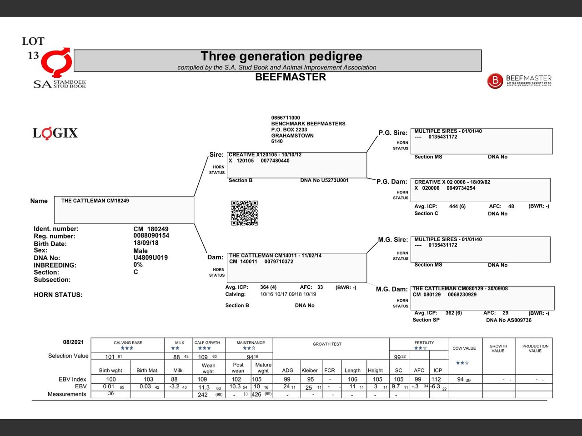Click the QR code below the Sire box
The width and height of the screenshot is (582, 436).
point(245,213)
